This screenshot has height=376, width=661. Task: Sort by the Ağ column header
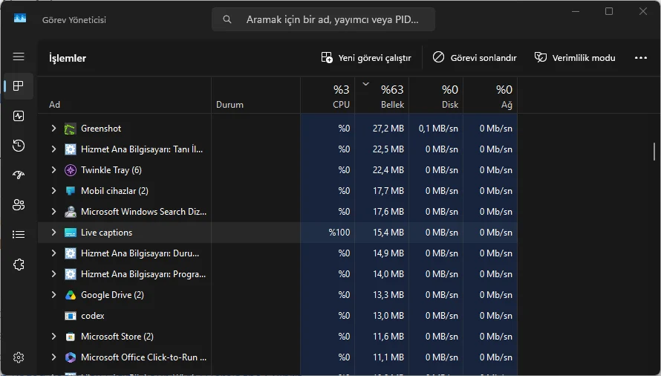pos(490,95)
